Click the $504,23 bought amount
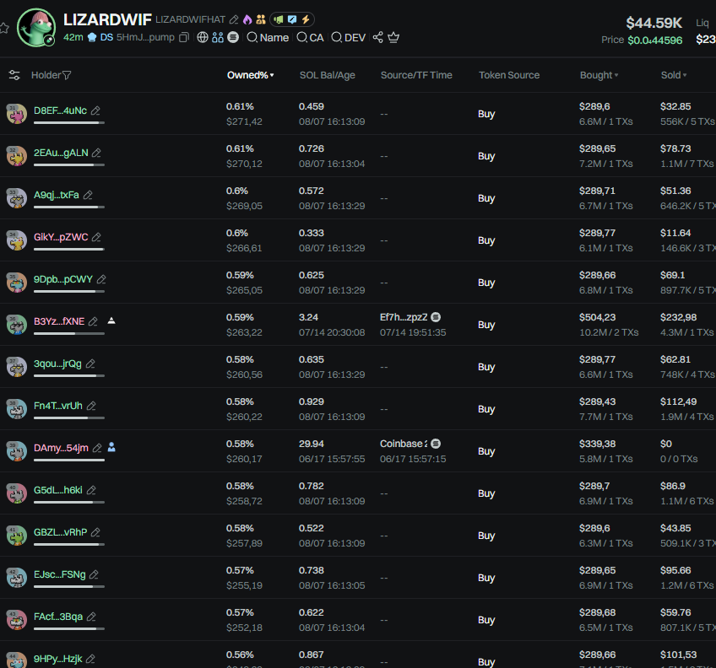Viewport: 716px width, 668px height. tap(597, 317)
